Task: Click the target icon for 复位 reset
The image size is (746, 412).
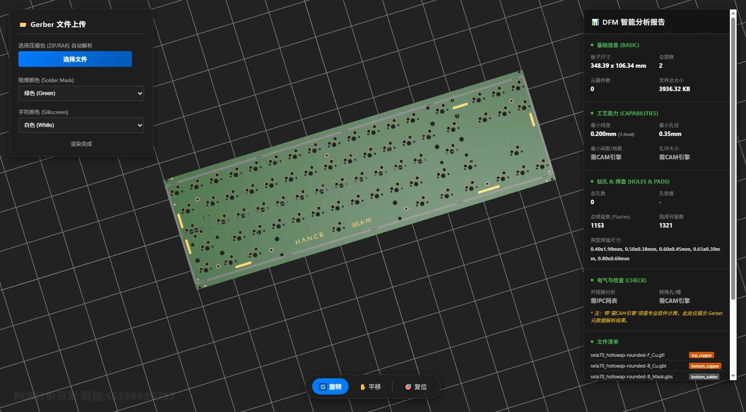Action: 408,387
